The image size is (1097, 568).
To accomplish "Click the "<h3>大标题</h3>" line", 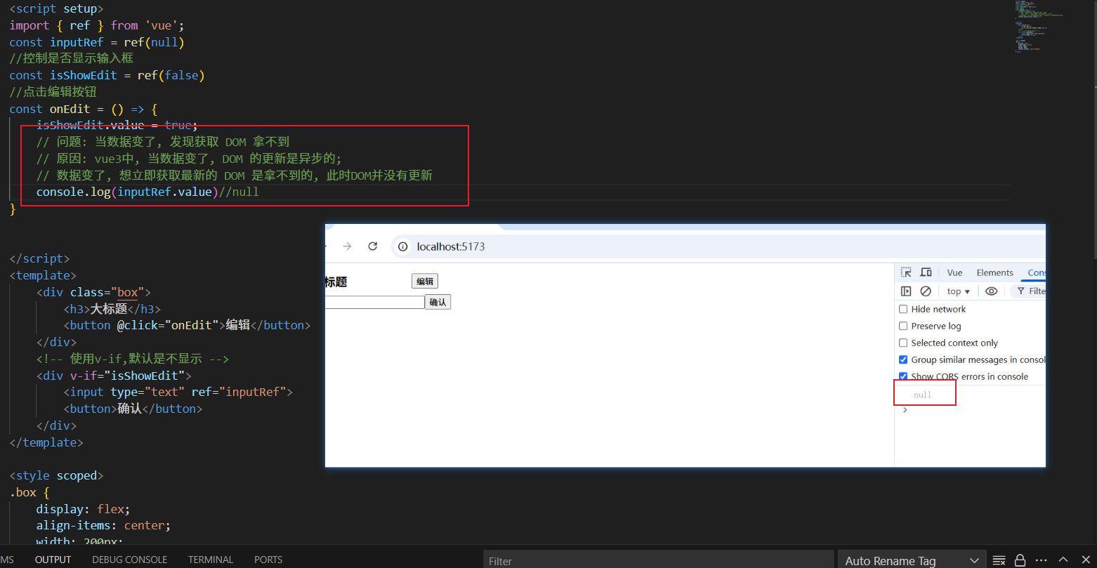I will [x=112, y=309].
